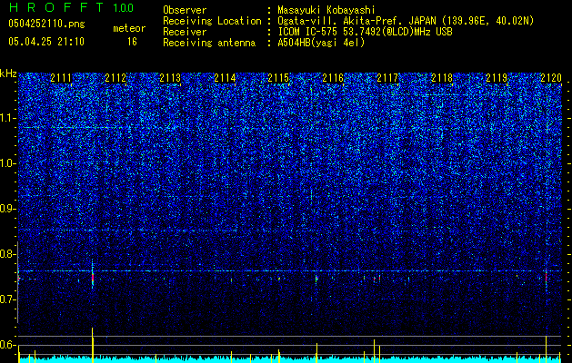Click the 2120 time marker

(x=551, y=78)
